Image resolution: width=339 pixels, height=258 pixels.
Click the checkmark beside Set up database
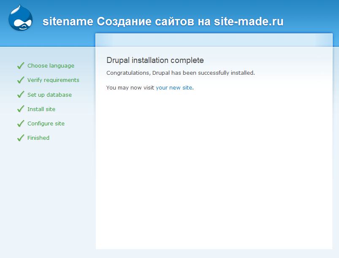point(21,95)
